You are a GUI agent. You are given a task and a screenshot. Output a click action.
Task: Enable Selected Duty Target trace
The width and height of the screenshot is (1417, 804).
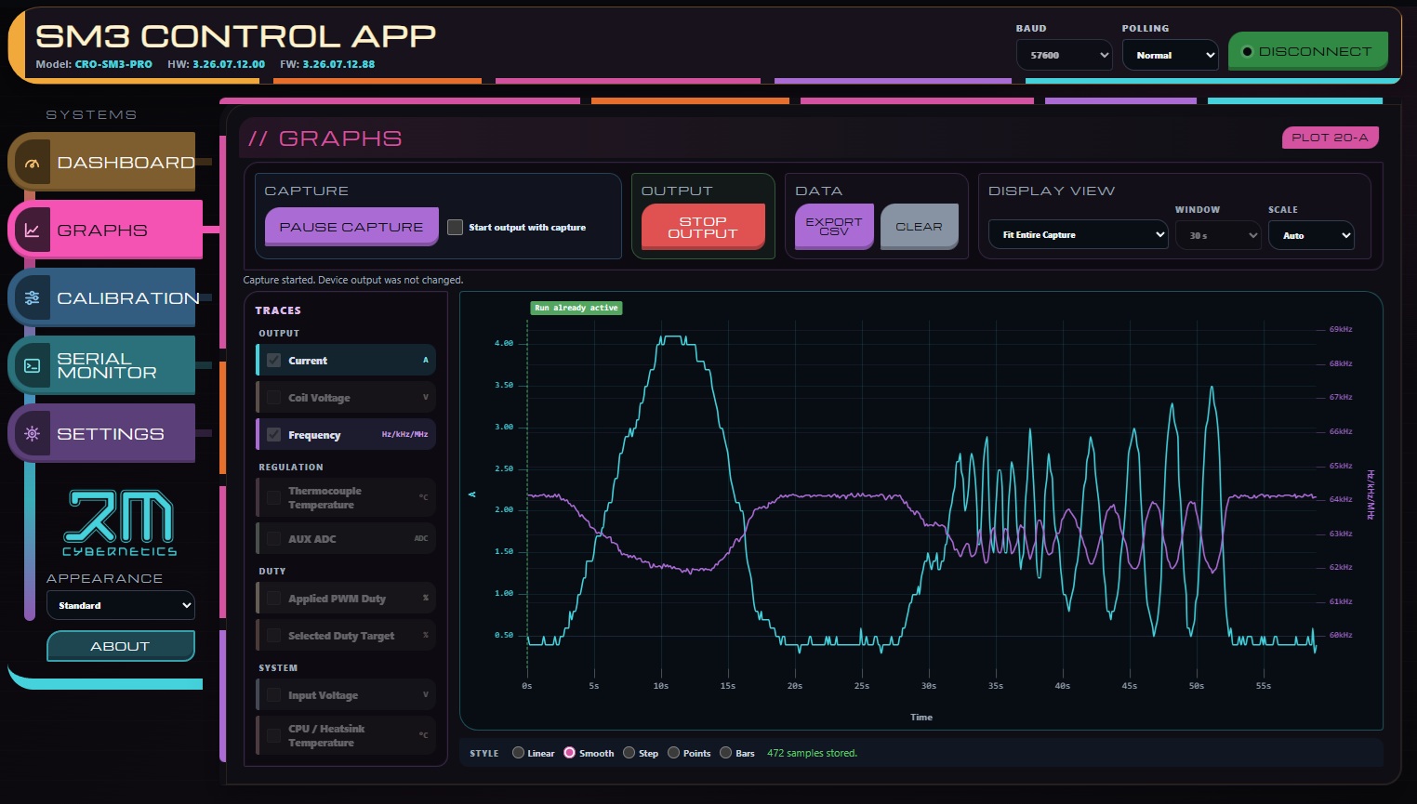[273, 636]
